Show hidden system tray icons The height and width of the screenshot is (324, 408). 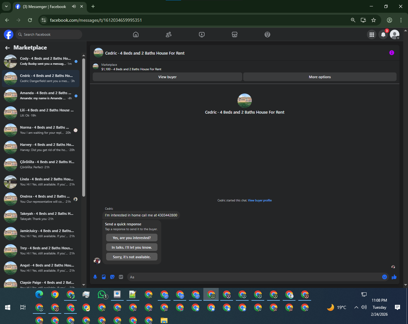356,307
